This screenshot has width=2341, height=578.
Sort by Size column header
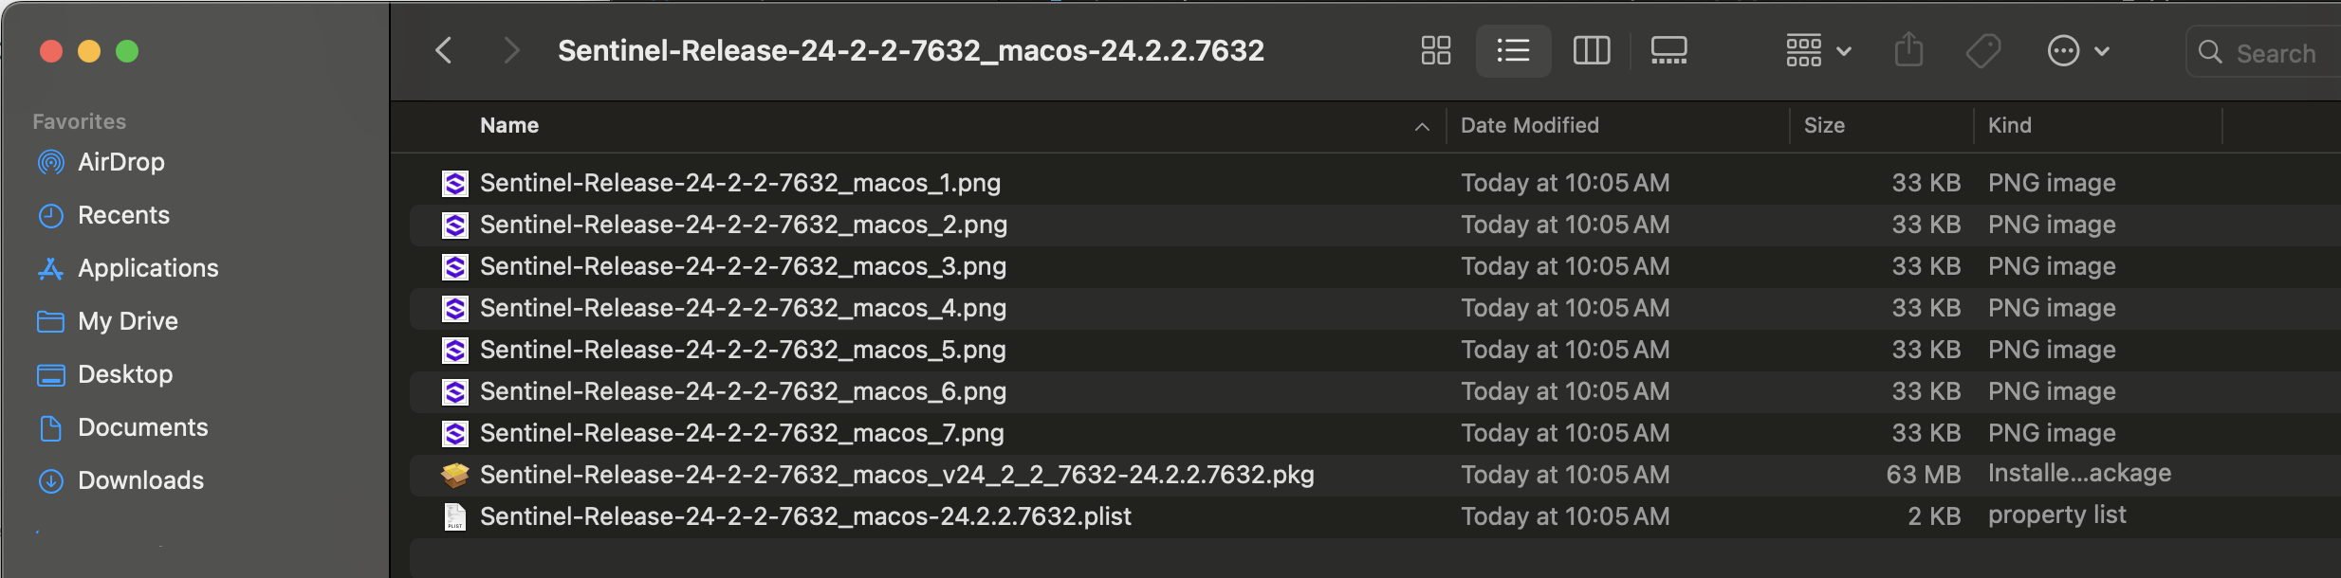[1824, 125]
